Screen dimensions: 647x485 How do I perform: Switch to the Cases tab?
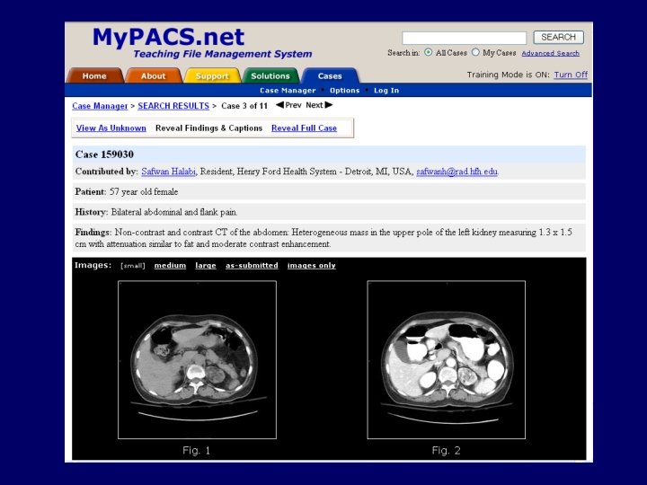330,75
